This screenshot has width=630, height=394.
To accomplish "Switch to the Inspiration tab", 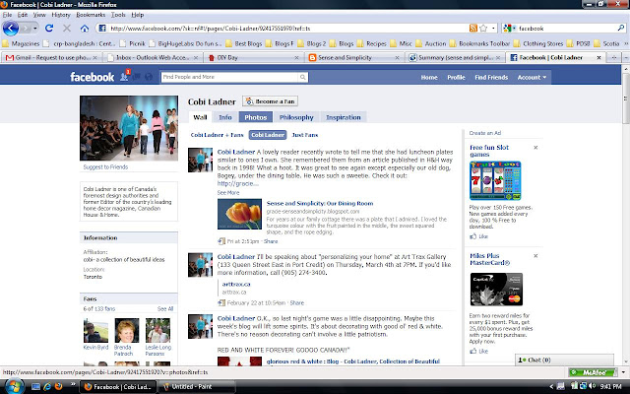I will 344,117.
